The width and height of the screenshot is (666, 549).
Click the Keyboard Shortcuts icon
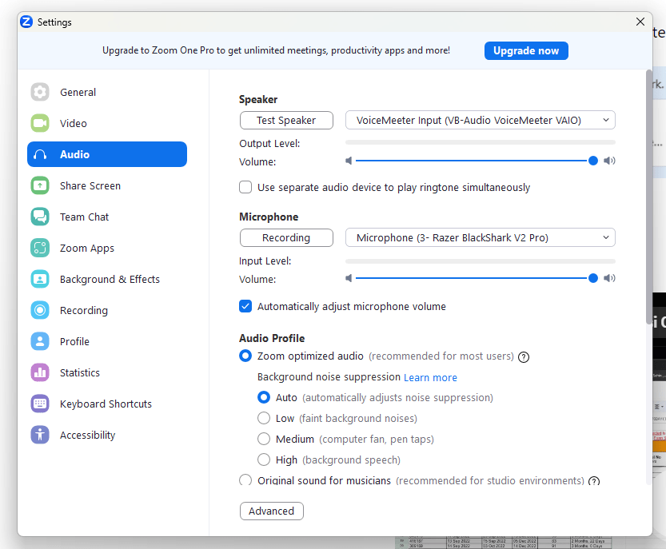[x=40, y=404]
